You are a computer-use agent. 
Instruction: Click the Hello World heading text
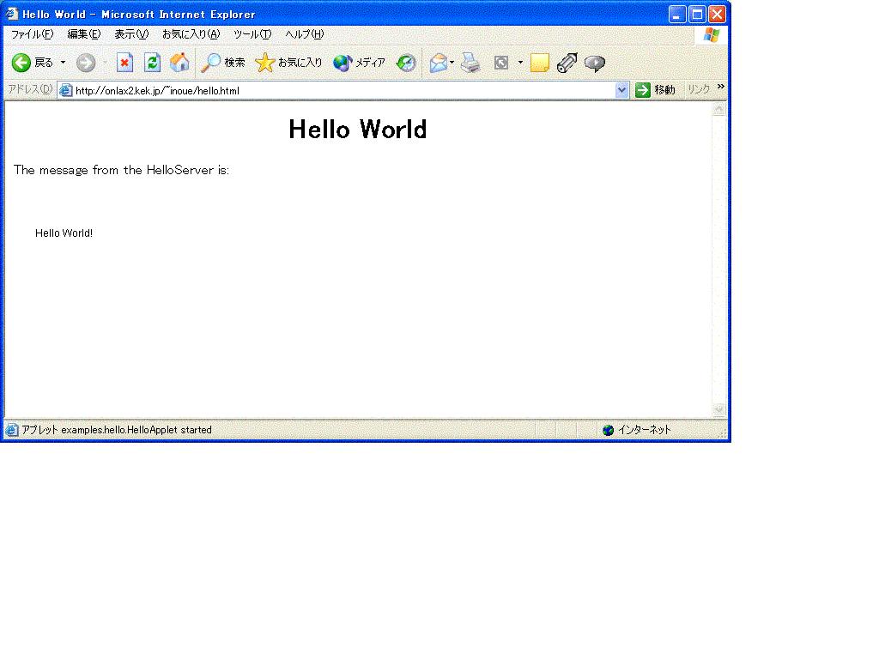point(358,130)
